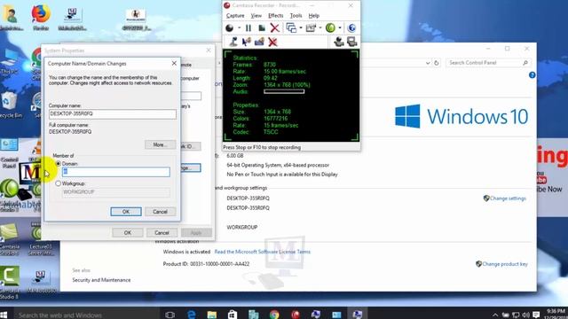Open Read the Microsoft Software License Terms link
Image resolution: width=568 pixels, height=319 pixels.
(263, 252)
